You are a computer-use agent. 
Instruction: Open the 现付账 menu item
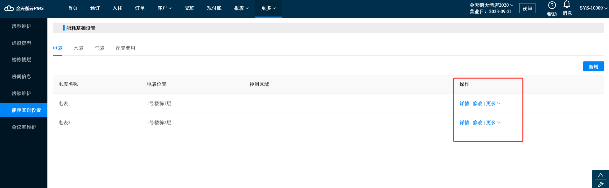214,8
